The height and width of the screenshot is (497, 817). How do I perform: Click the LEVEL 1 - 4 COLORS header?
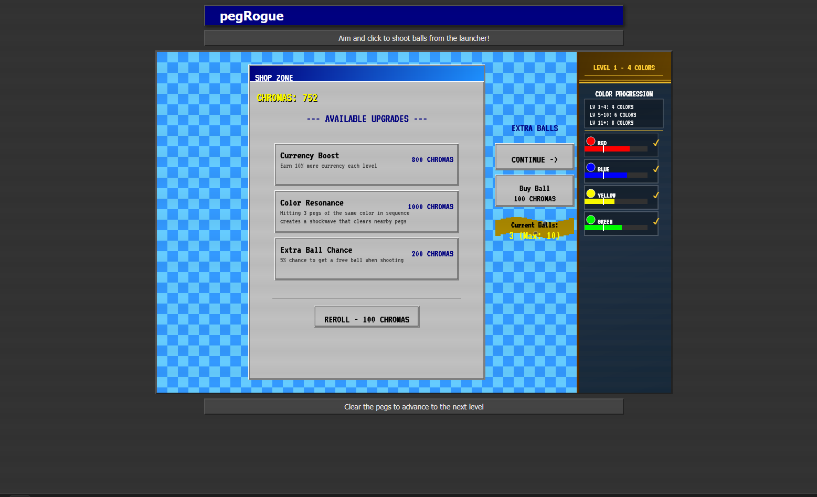pyautogui.click(x=624, y=68)
